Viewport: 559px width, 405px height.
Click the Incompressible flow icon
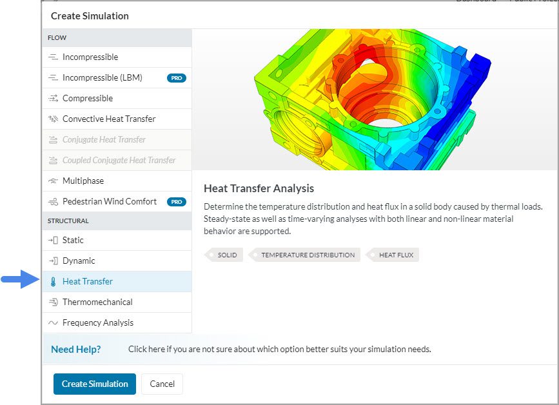click(53, 57)
